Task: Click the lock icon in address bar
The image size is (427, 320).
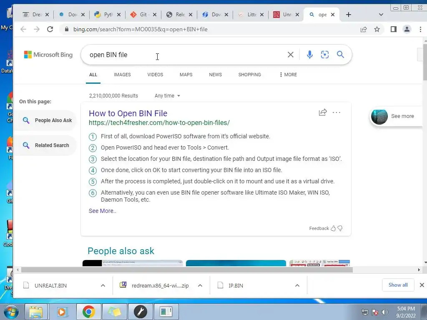Action: tap(66, 29)
